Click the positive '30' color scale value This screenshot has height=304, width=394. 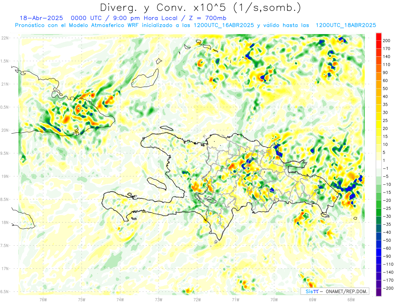pyautogui.click(x=386, y=112)
